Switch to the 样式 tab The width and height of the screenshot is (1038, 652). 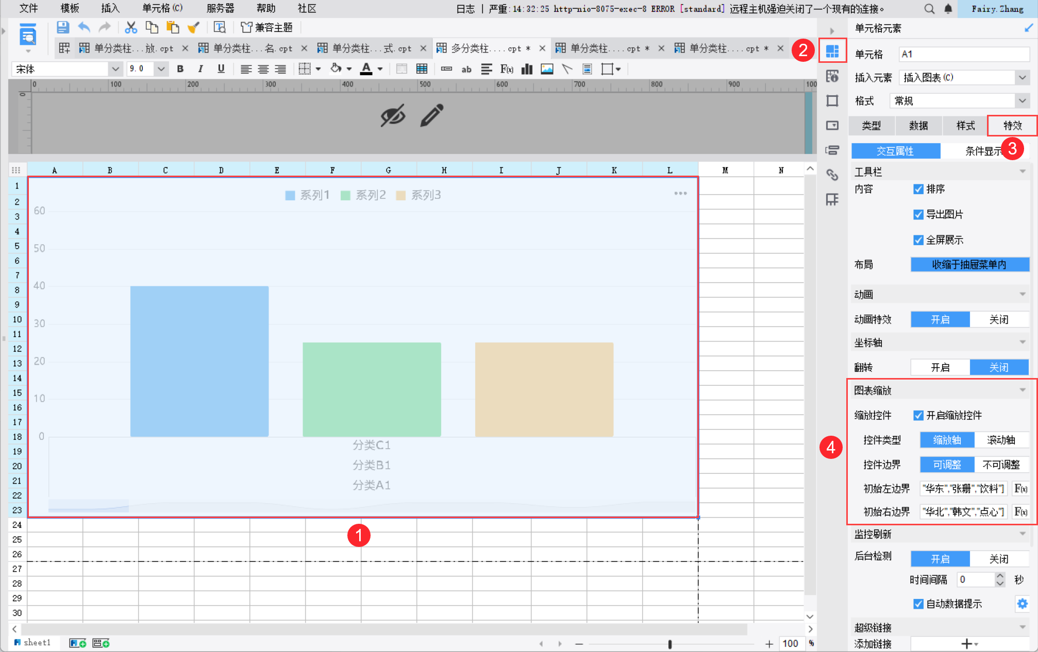pyautogui.click(x=965, y=126)
